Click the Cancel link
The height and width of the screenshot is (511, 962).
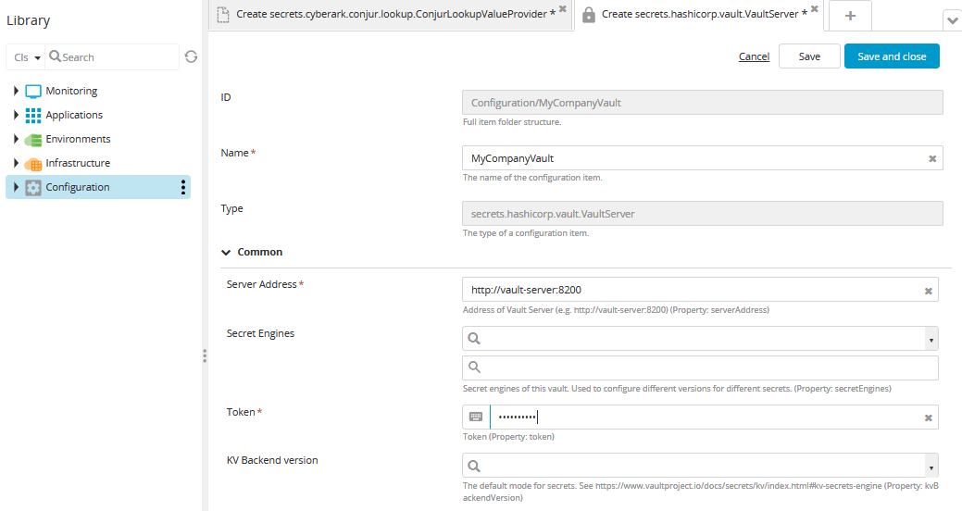pyautogui.click(x=754, y=56)
